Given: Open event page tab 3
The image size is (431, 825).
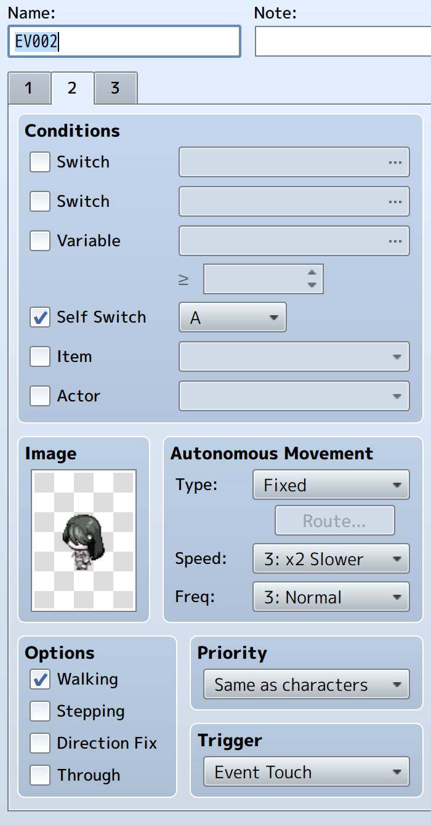Looking at the screenshot, I should point(115,88).
